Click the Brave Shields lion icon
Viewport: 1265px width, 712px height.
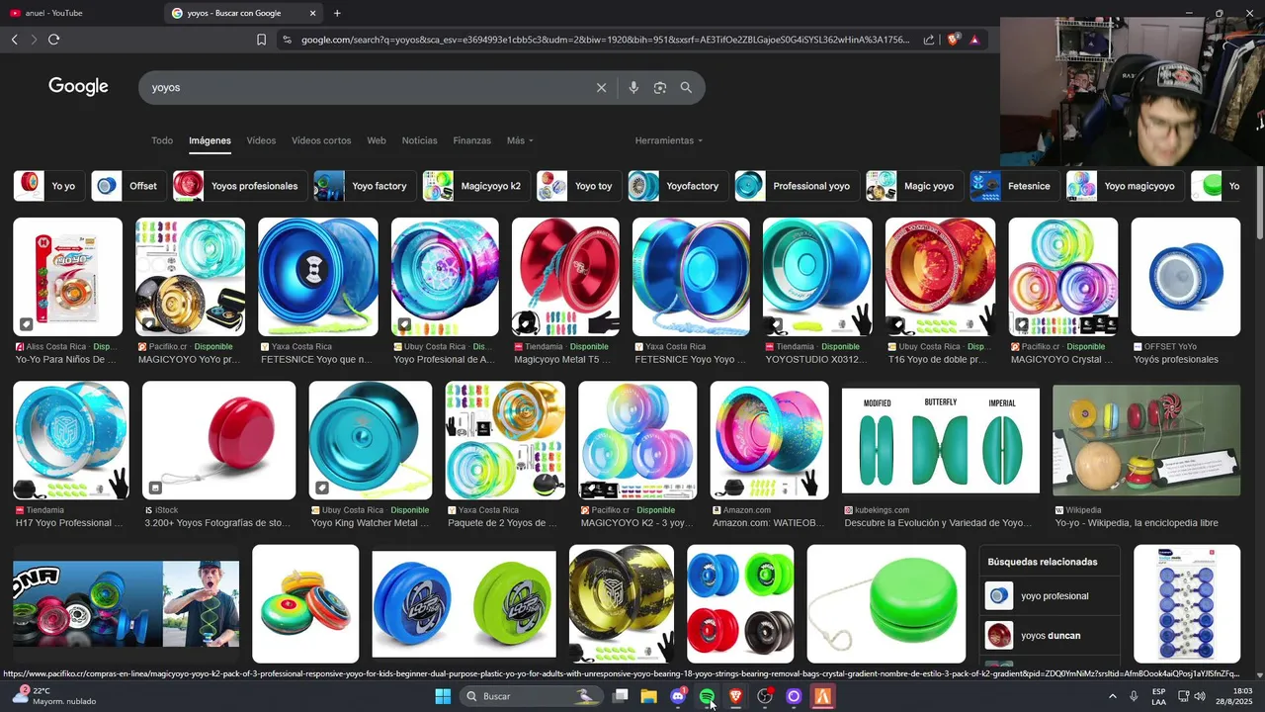click(953, 40)
